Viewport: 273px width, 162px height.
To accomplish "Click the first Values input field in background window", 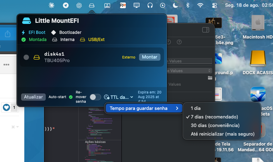I will pos(189,61).
